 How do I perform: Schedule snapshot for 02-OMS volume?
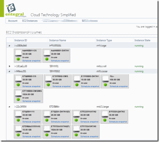coord(62,86)
